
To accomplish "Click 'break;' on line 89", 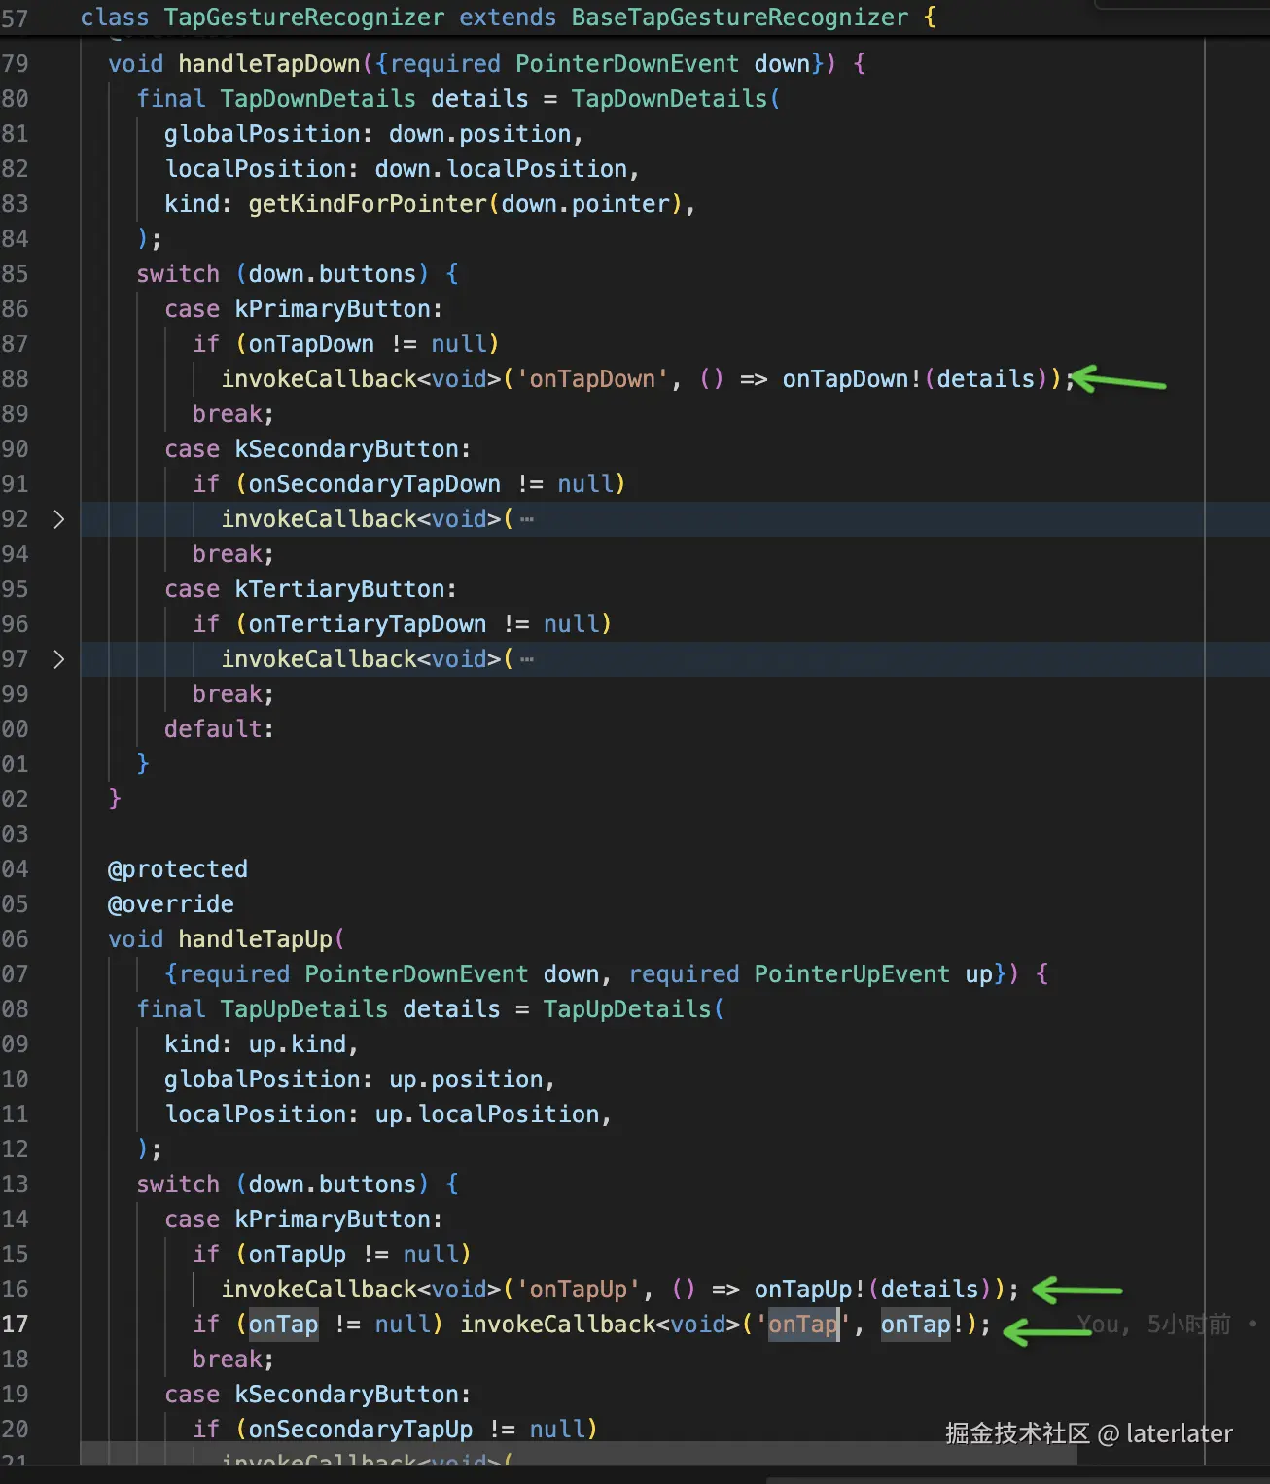I will tap(233, 414).
